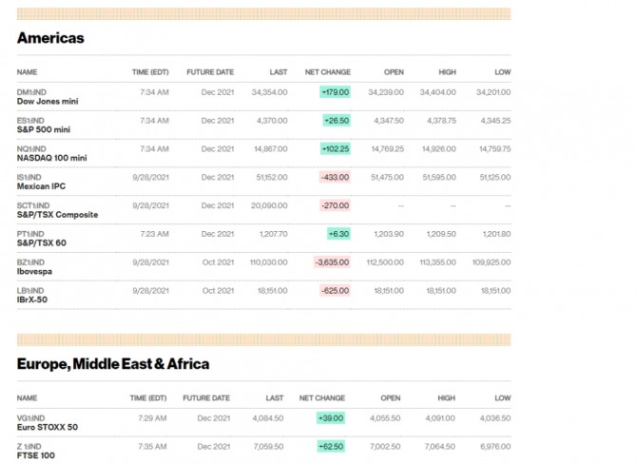Click Mexican IPC -433.00 net change badge

click(335, 178)
